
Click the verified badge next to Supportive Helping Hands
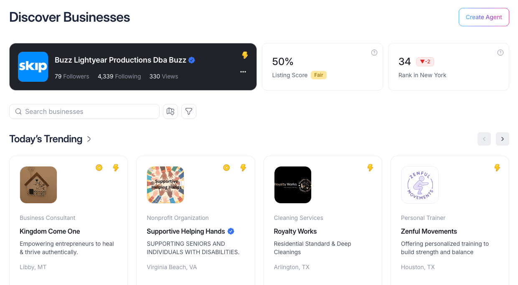(231, 231)
